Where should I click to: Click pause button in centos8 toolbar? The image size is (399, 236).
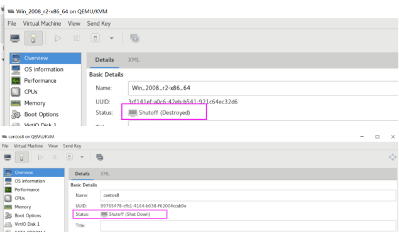(x=55, y=157)
